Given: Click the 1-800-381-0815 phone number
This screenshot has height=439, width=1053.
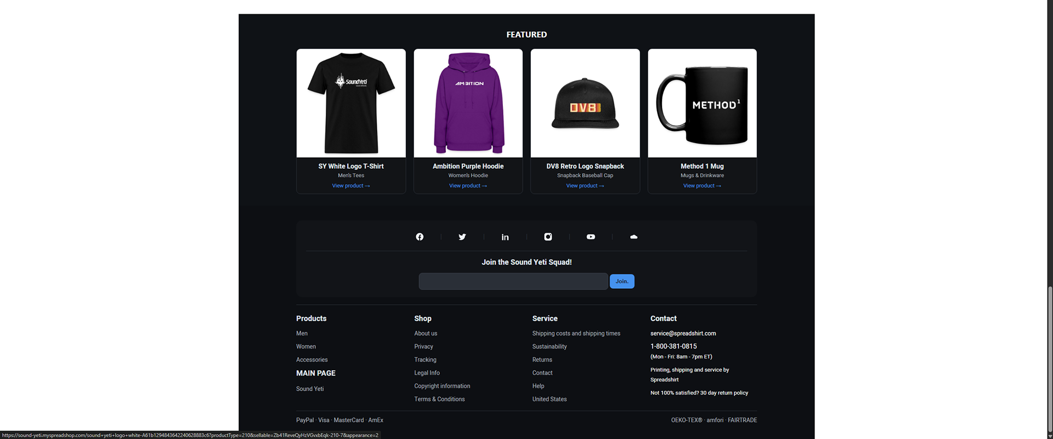Looking at the screenshot, I should point(673,346).
